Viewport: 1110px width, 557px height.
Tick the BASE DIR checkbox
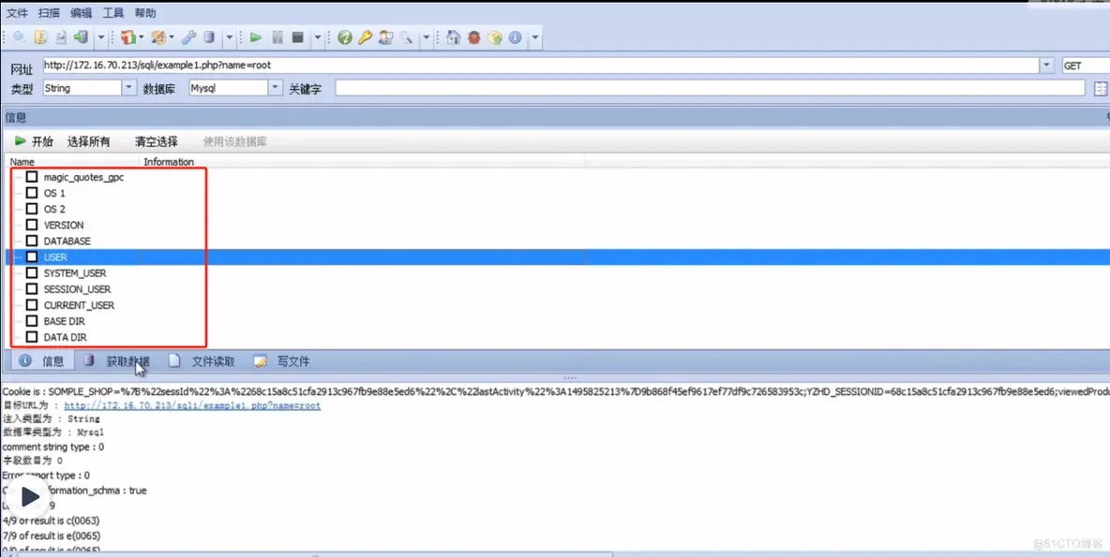point(32,321)
